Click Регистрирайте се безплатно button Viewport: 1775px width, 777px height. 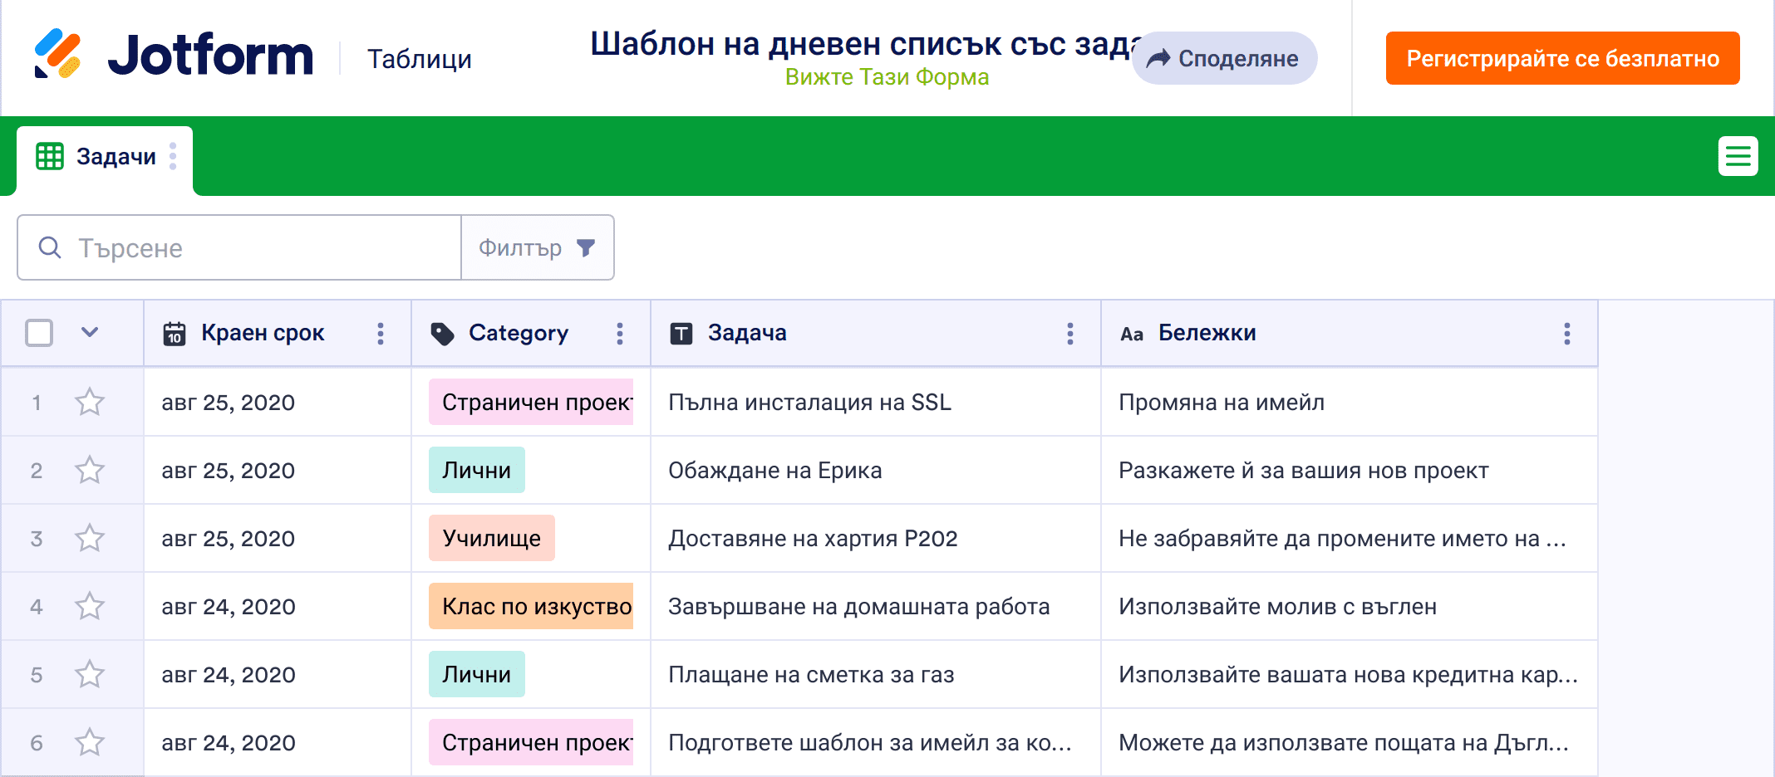point(1562,58)
